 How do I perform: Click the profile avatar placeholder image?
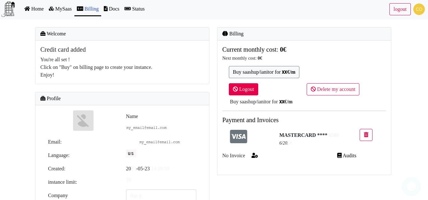[83, 121]
